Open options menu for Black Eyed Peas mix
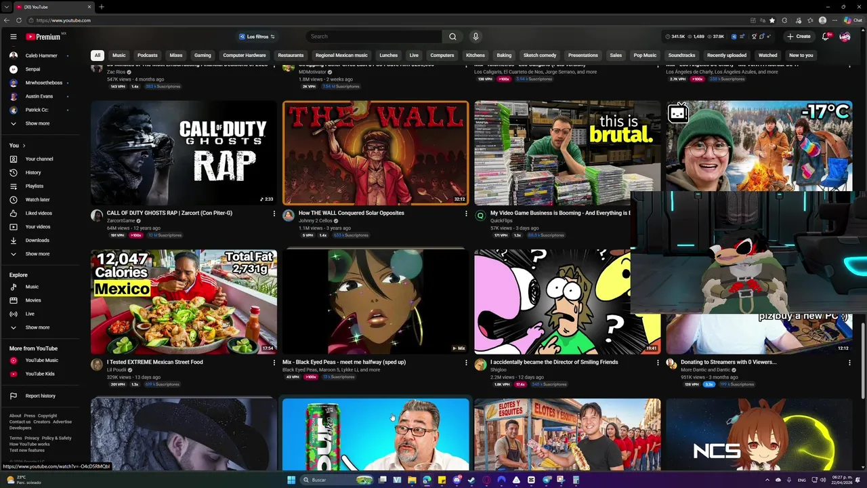 [466, 363]
